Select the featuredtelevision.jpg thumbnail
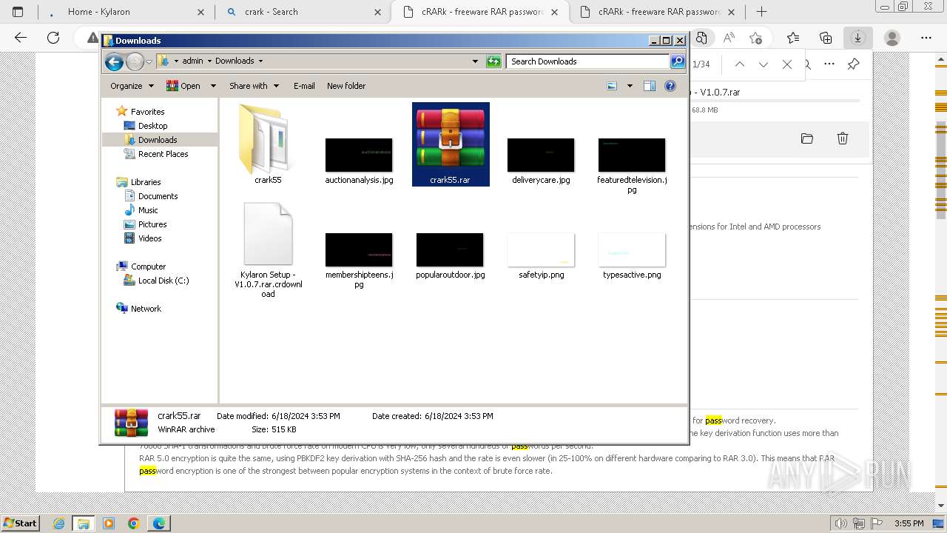 (632, 155)
